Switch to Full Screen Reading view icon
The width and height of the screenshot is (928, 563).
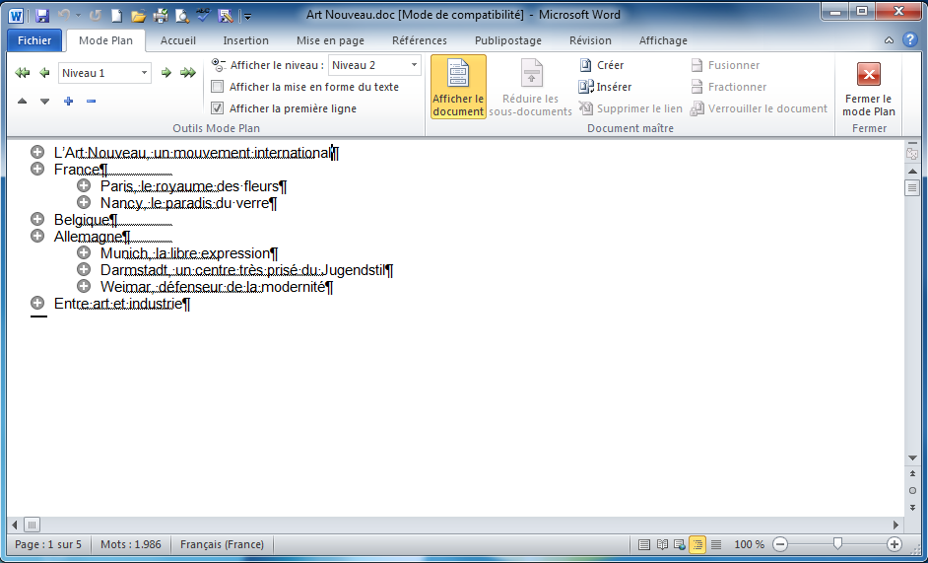662,544
